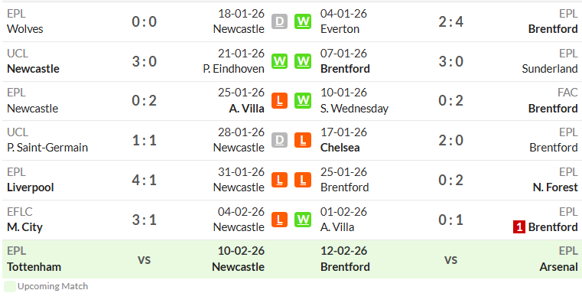Open the Tottenham upcoming match team link
The image size is (582, 303).
[34, 267]
